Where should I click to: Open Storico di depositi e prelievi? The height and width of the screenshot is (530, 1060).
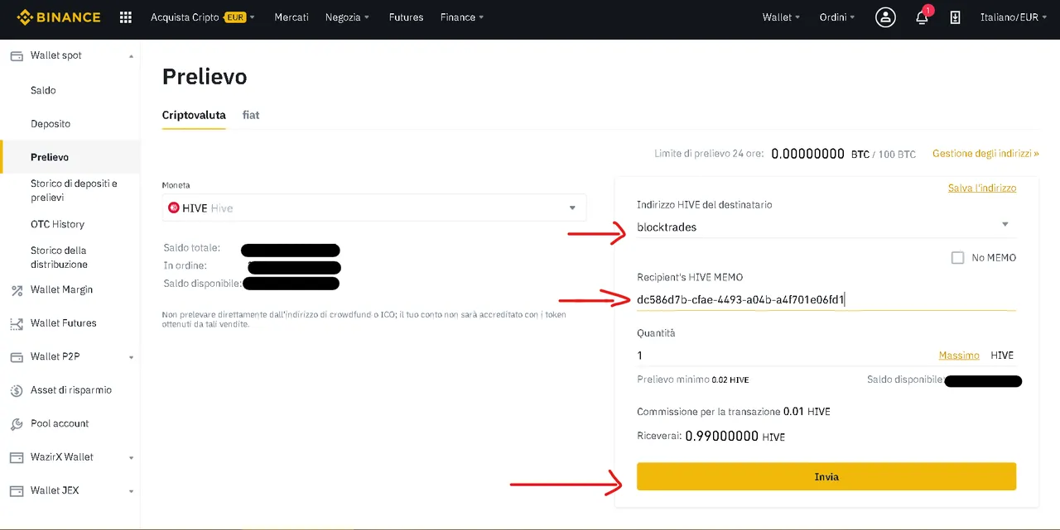point(74,190)
